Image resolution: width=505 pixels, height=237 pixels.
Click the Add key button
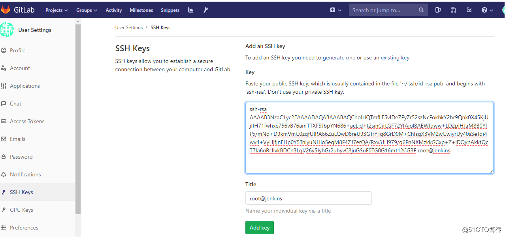(259, 227)
